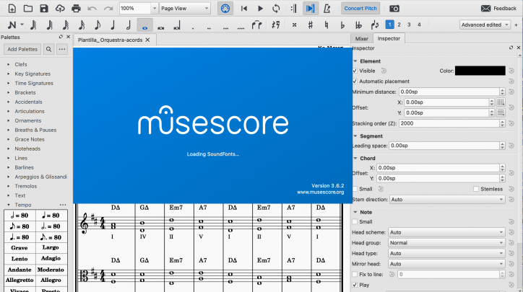
Task: Open Head group Normal dropdown
Action: (x=446, y=243)
